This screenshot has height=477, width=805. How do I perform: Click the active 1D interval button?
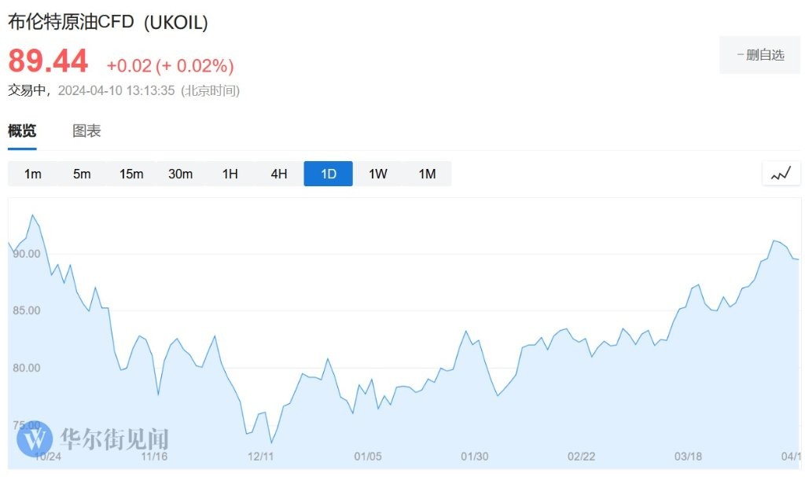point(329,174)
